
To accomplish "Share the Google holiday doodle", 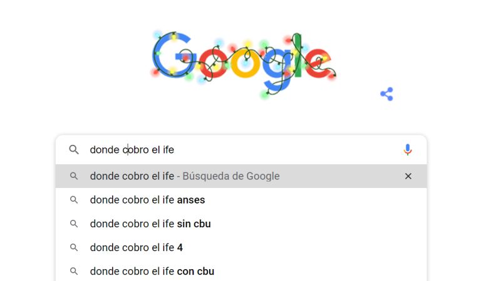I will (x=386, y=94).
